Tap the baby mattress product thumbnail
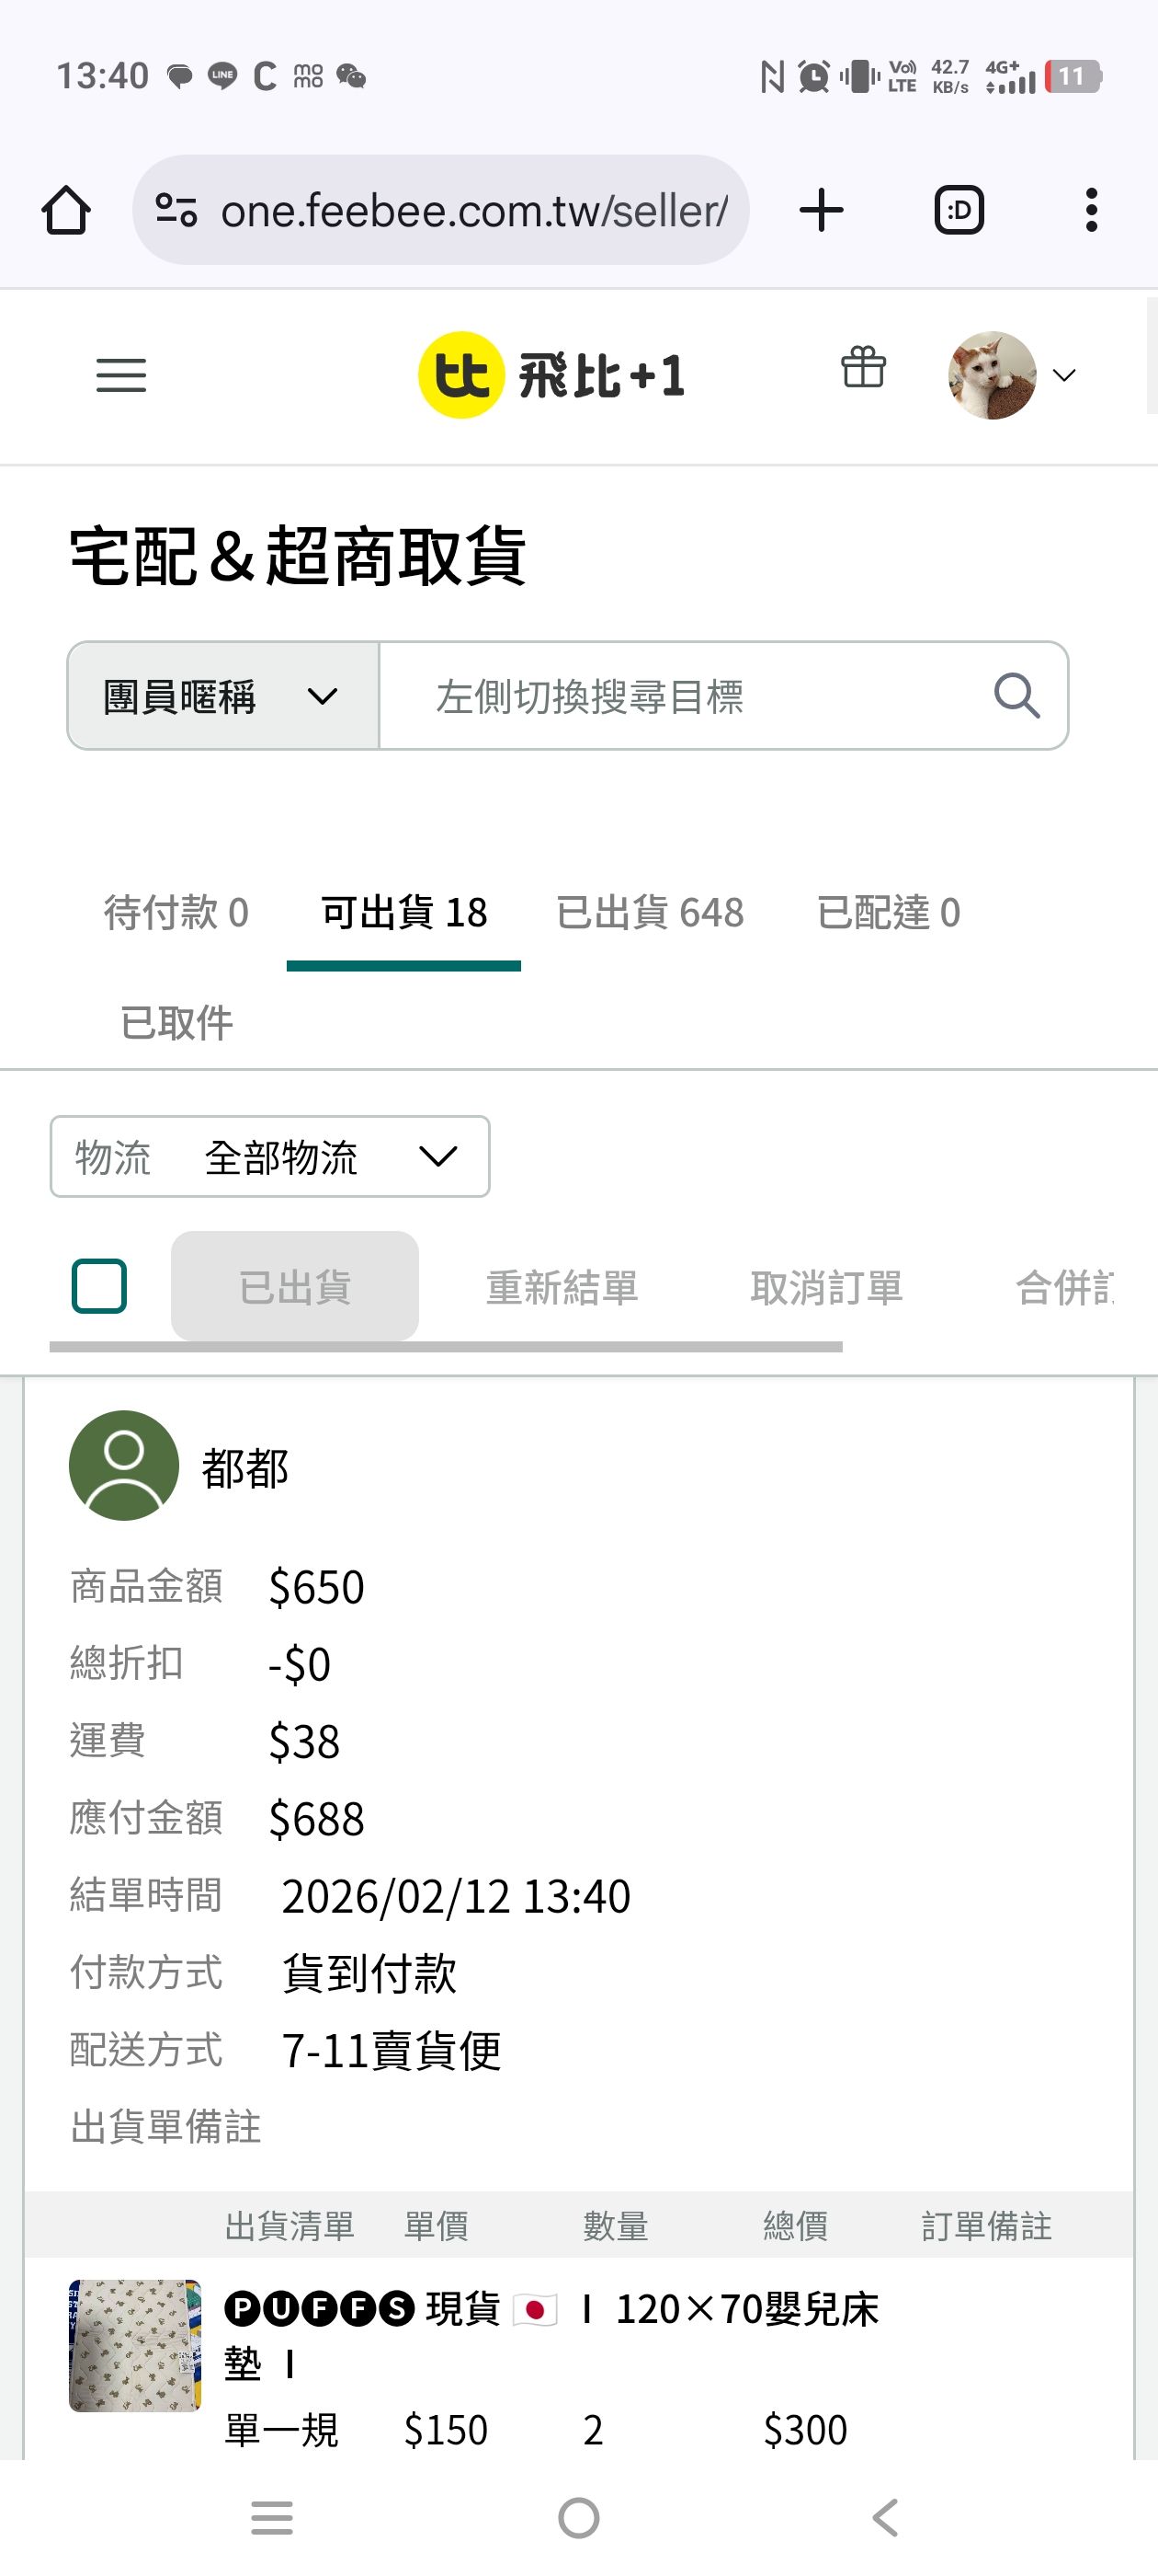 [135, 2346]
